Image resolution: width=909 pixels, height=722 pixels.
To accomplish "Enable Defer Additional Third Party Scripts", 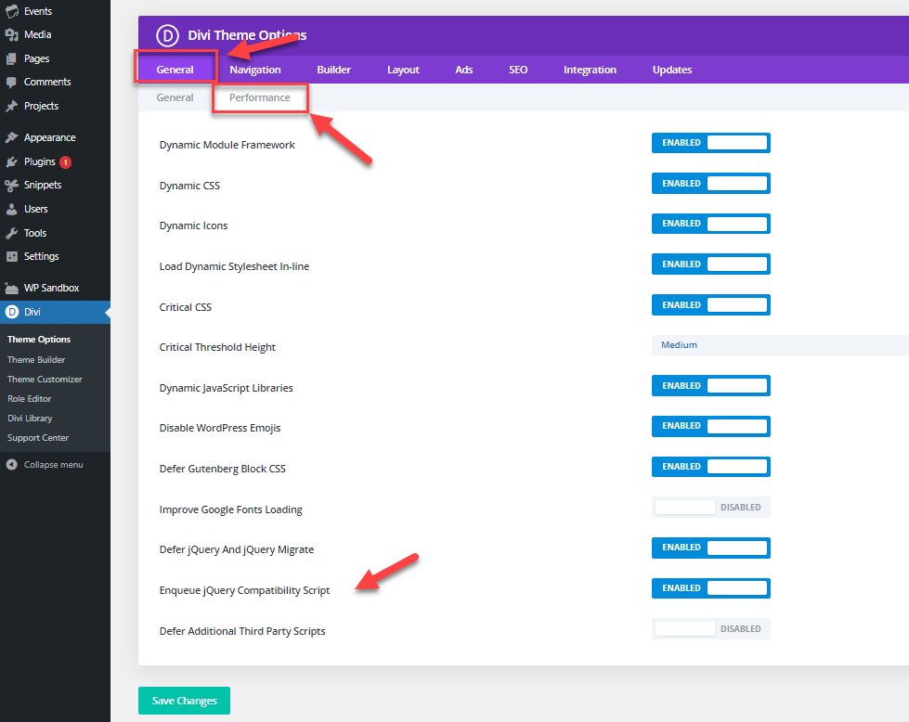I will tap(710, 628).
